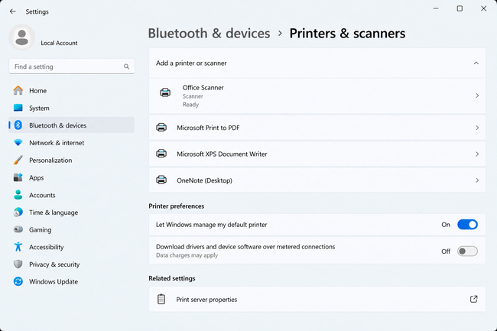Viewport: 497px width, 331px height.
Task: Open Gaming settings label
Action: click(x=41, y=229)
